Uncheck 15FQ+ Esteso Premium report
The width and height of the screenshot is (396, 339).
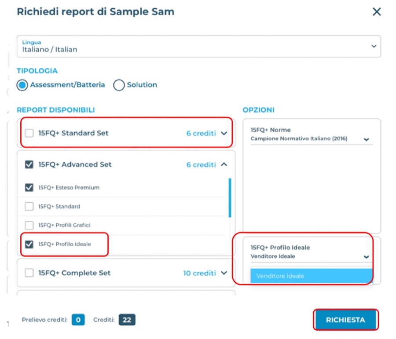coord(29,188)
